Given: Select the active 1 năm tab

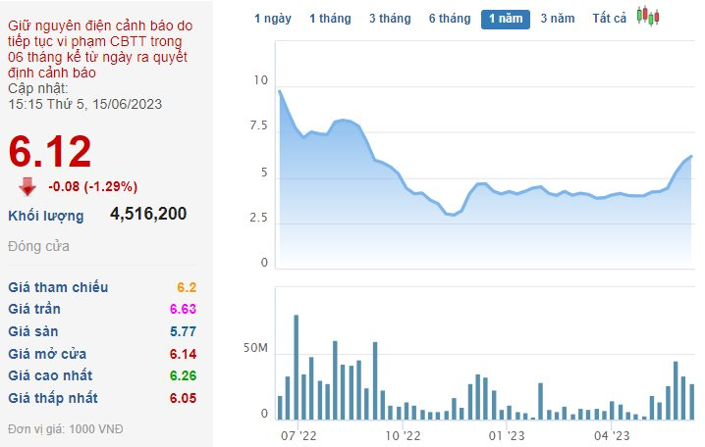Looking at the screenshot, I should click(506, 19).
